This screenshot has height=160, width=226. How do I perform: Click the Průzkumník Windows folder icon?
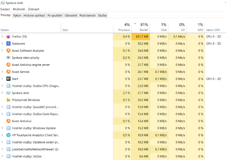click(8, 100)
